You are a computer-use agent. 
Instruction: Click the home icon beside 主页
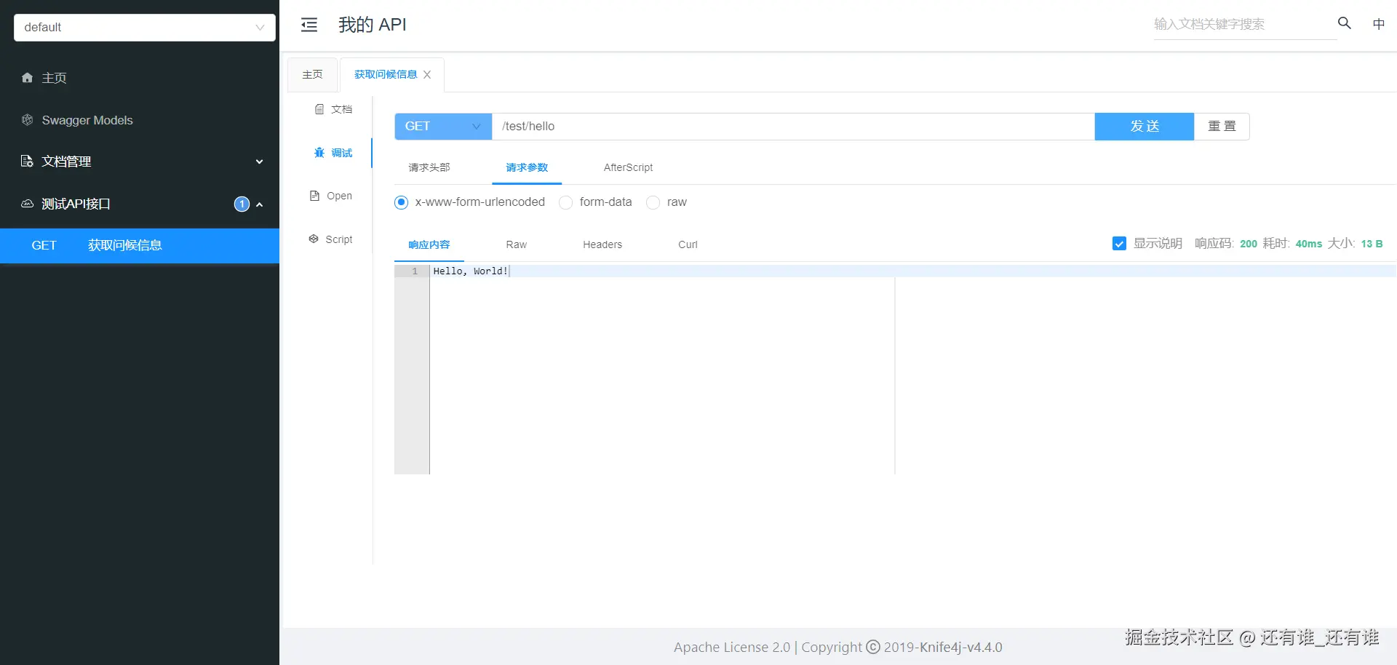click(x=27, y=78)
